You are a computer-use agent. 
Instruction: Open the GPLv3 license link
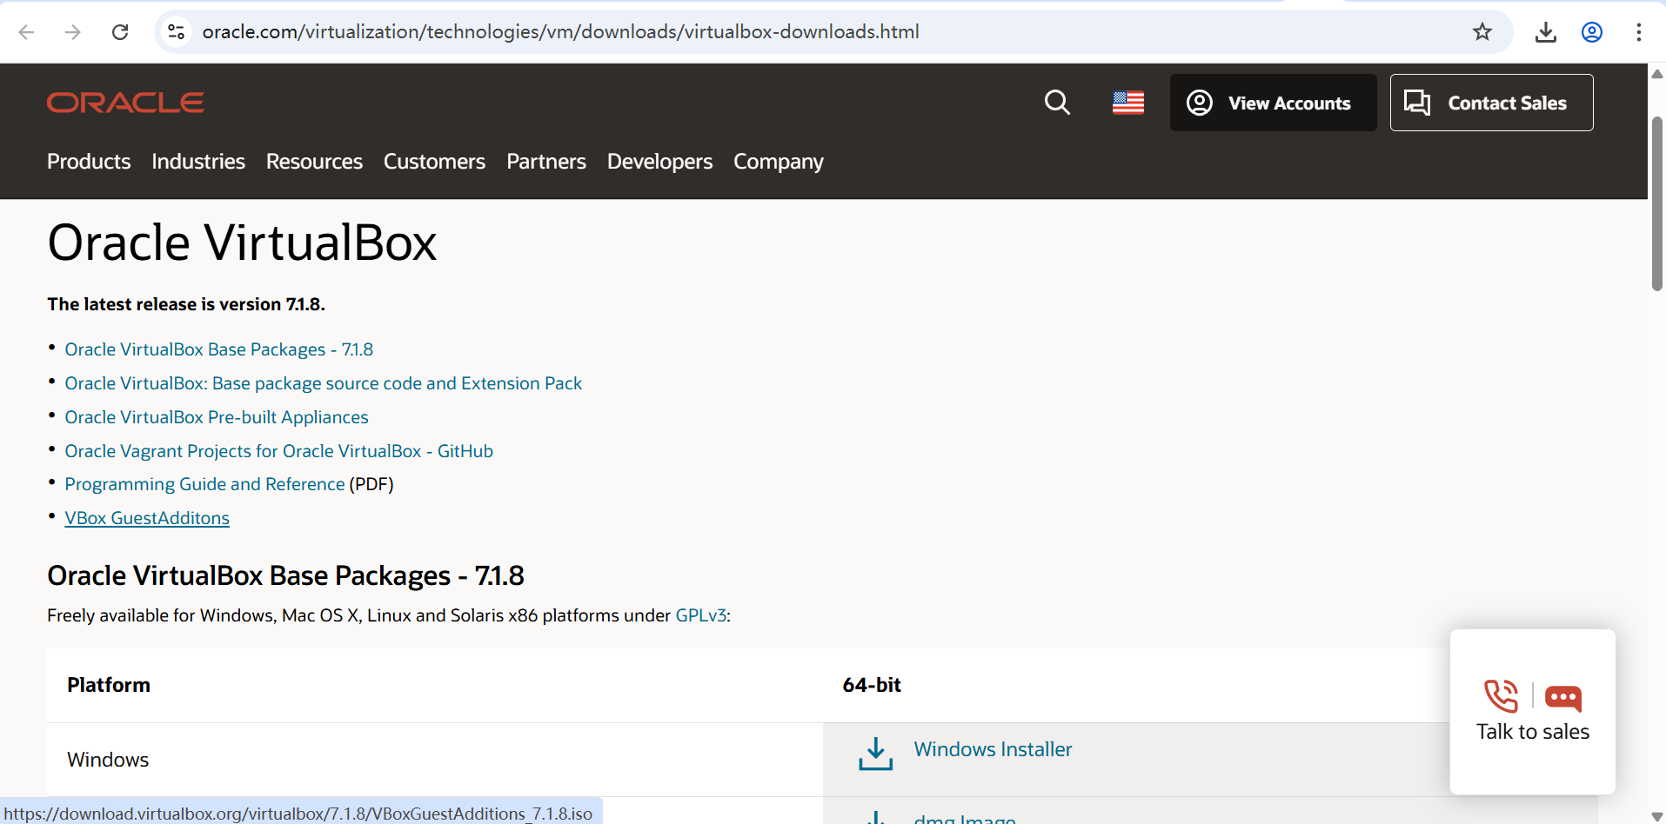click(x=700, y=615)
